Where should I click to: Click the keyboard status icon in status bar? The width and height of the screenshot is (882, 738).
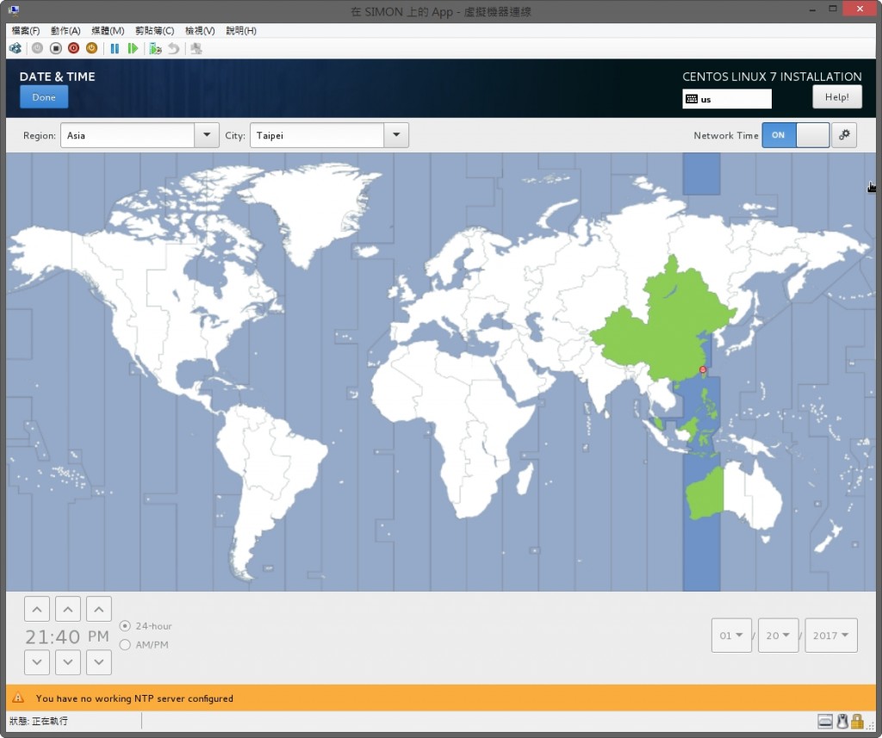pyautogui.click(x=825, y=721)
